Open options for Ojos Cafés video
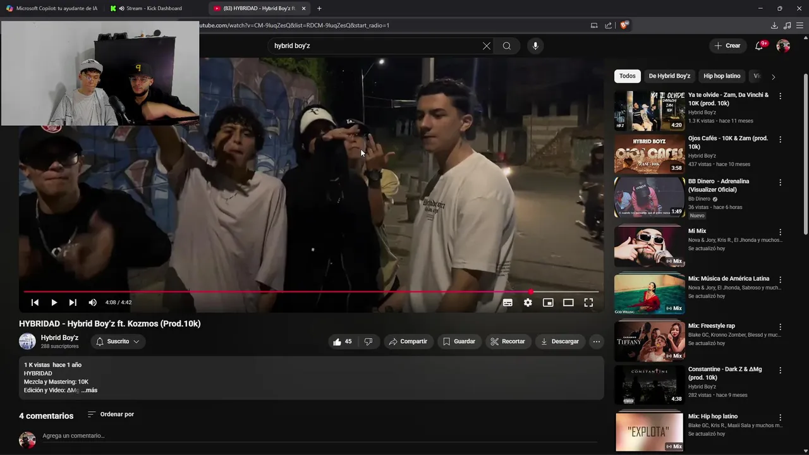 (x=780, y=139)
